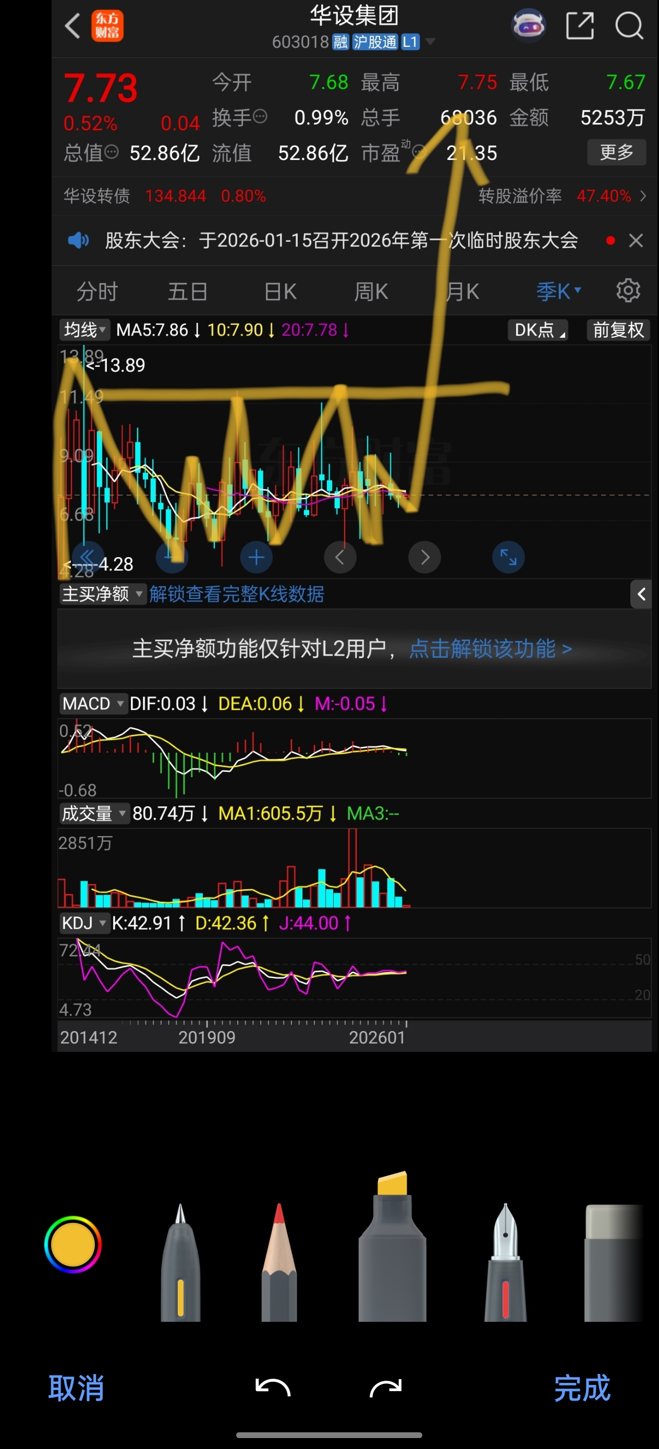Open the robot assistant avatar icon
The height and width of the screenshot is (1449, 659).
coord(528,26)
